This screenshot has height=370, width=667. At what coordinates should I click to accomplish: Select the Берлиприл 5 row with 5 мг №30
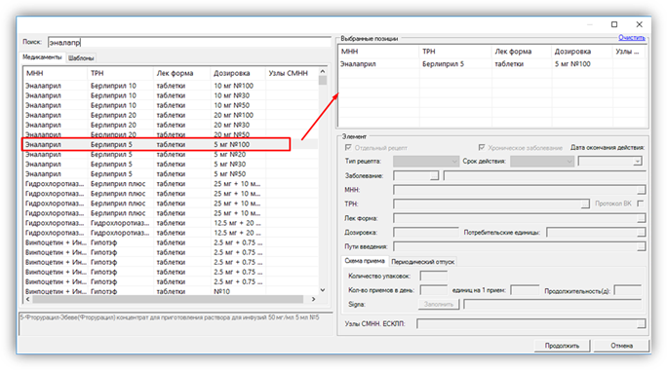[x=171, y=164]
